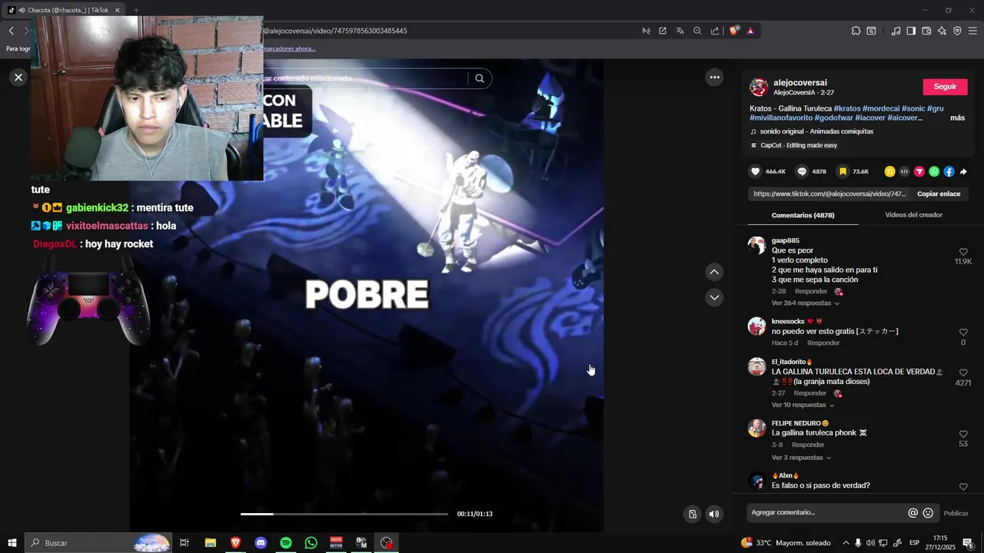Expand Ver 10 respuestas under El_itadorito
Viewport: 984px width, 553px height.
coord(803,405)
